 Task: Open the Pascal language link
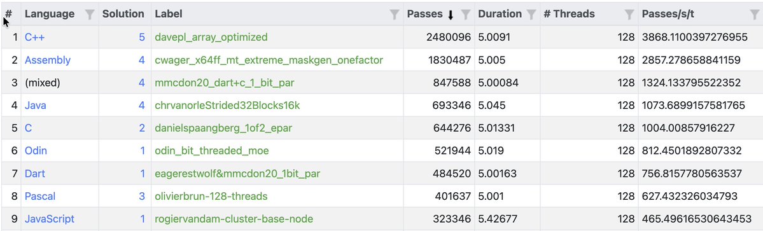coord(40,196)
